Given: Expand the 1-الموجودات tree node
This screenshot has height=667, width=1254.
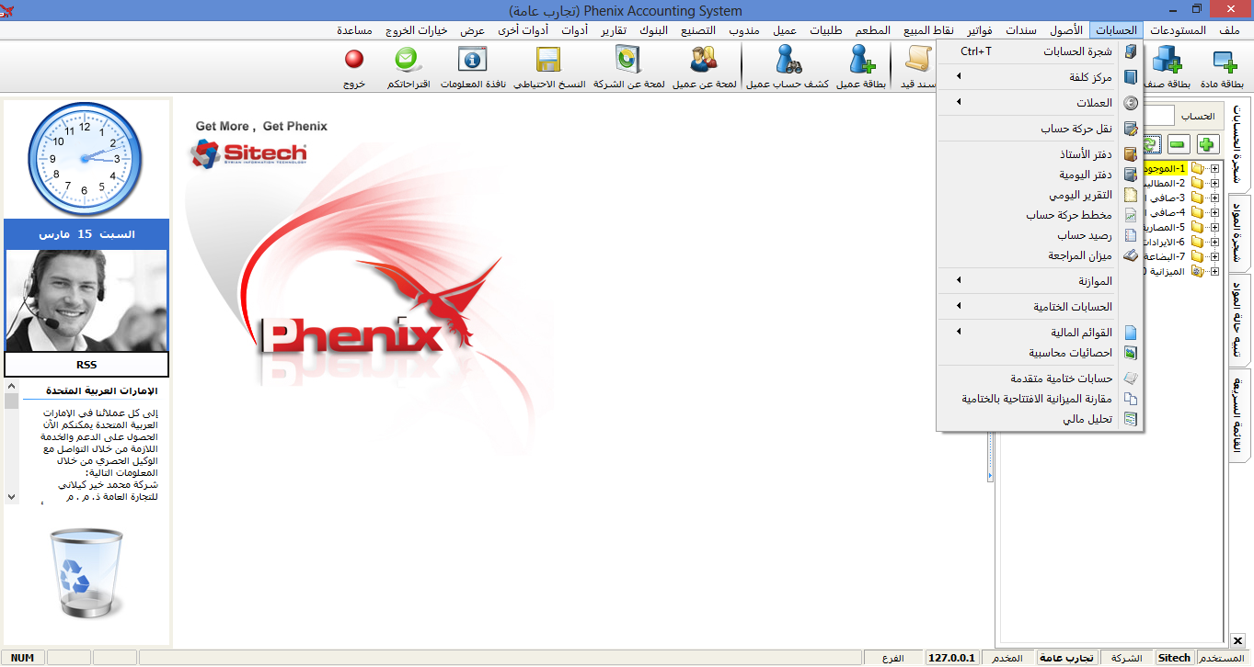Looking at the screenshot, I should click(1215, 168).
